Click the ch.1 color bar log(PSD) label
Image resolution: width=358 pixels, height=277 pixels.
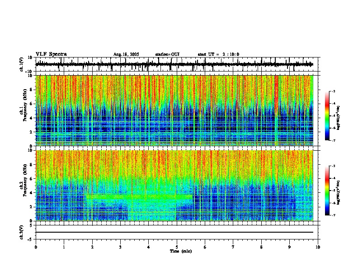click(x=338, y=118)
